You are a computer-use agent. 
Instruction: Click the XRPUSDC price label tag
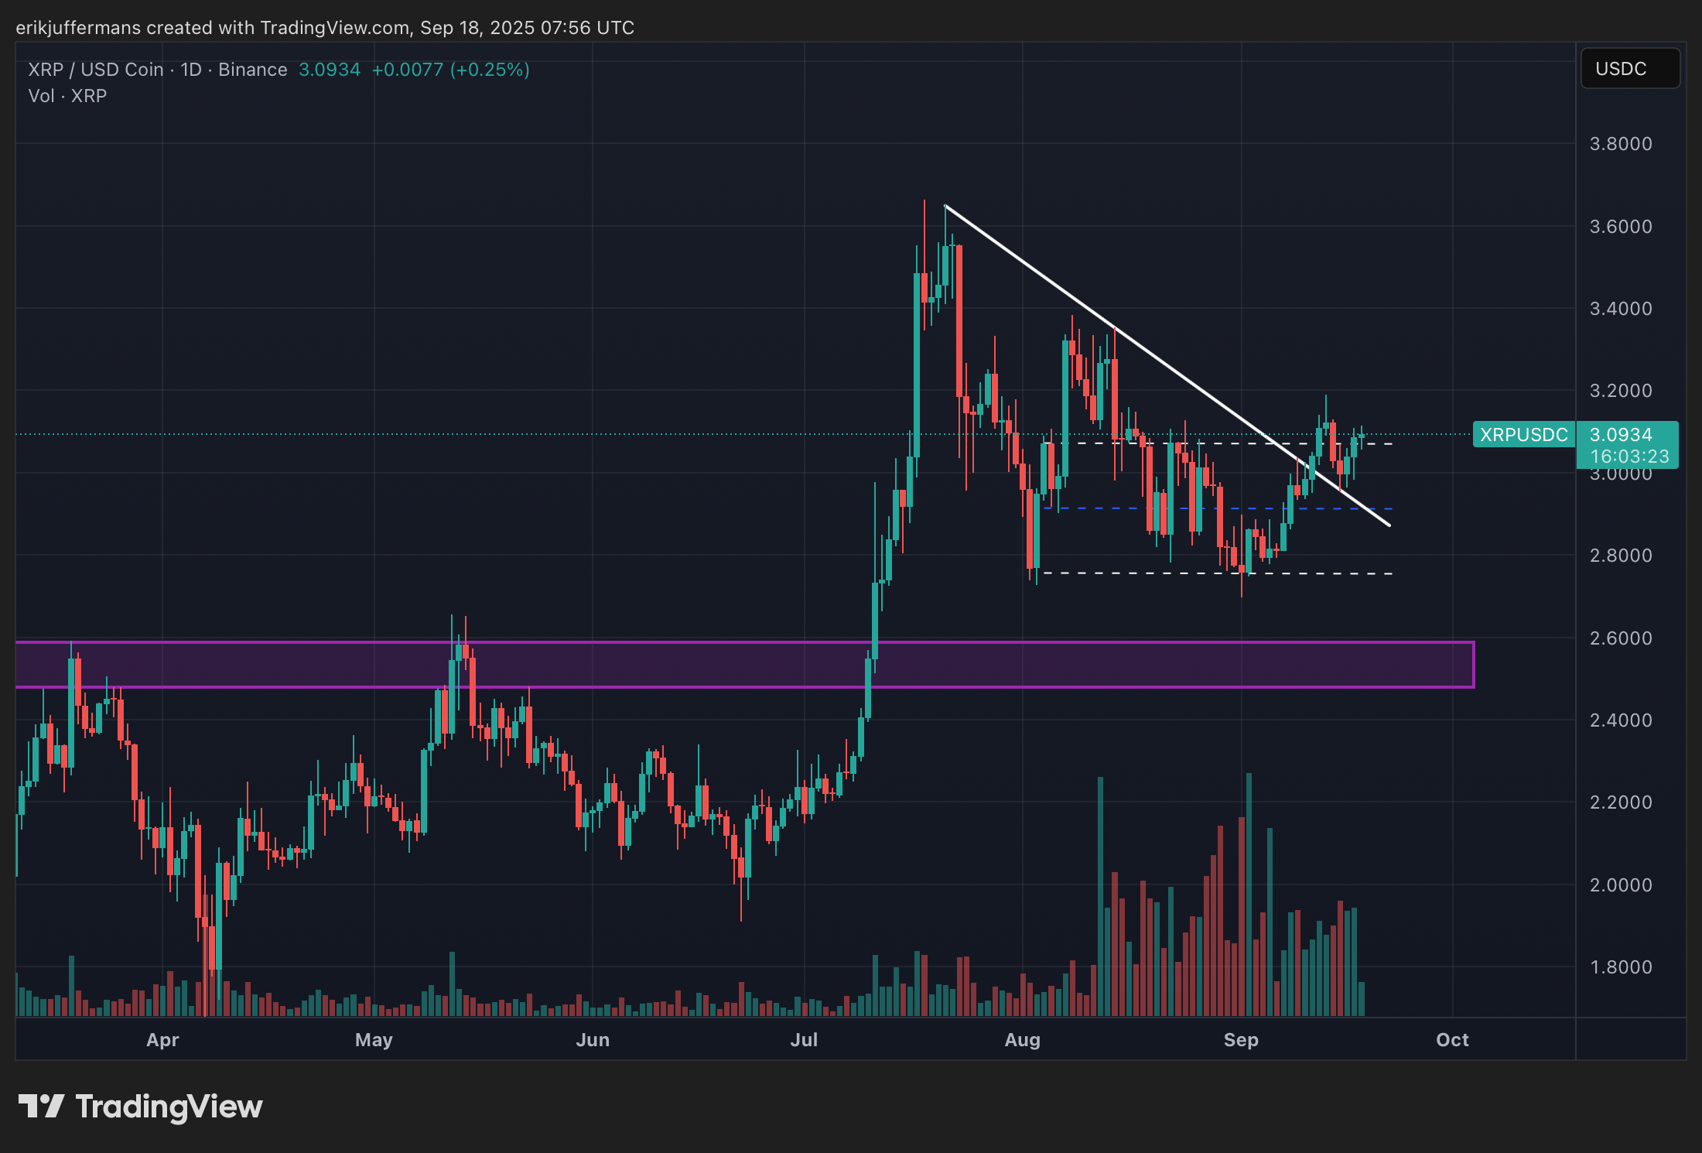1523,435
